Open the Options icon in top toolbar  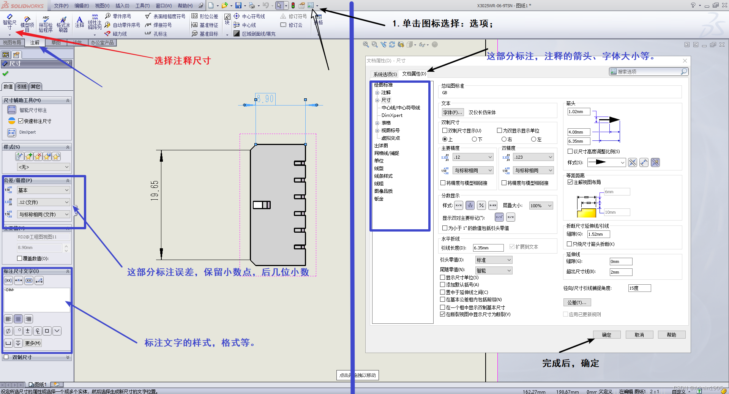pos(311,5)
